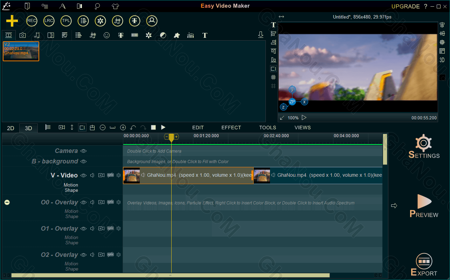This screenshot has width=450, height=280.
Task: Open the EDIT menu
Action: pyautogui.click(x=198, y=127)
